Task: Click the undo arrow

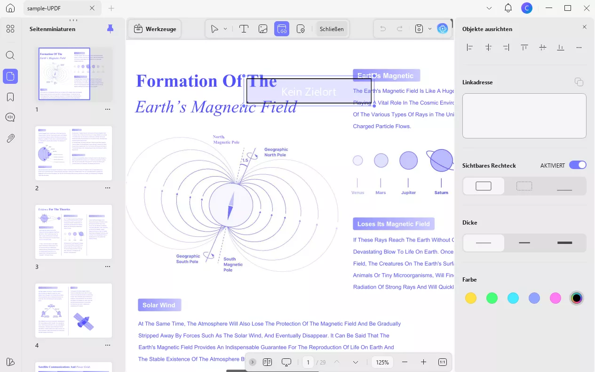Action: (x=383, y=29)
